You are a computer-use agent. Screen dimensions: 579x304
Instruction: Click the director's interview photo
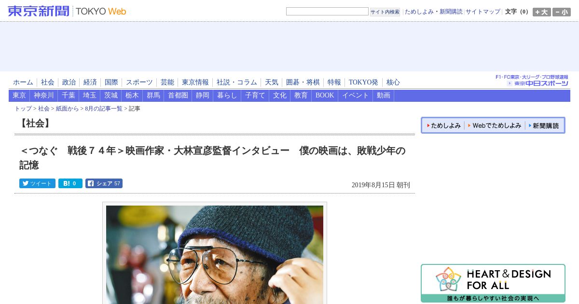[x=215, y=254]
